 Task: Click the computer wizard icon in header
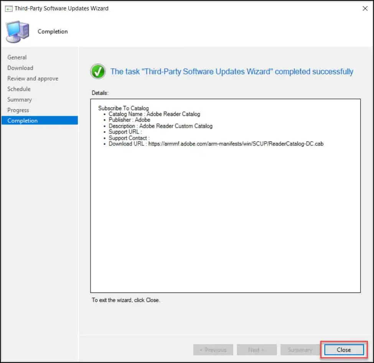tap(18, 32)
